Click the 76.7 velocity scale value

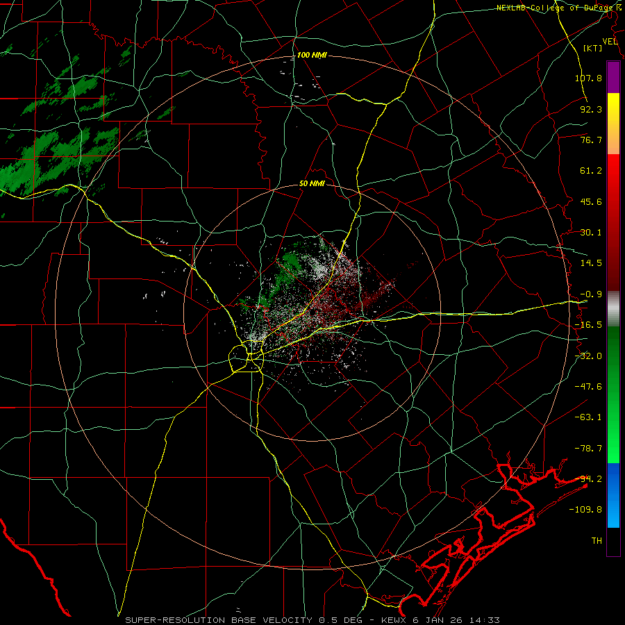[591, 140]
